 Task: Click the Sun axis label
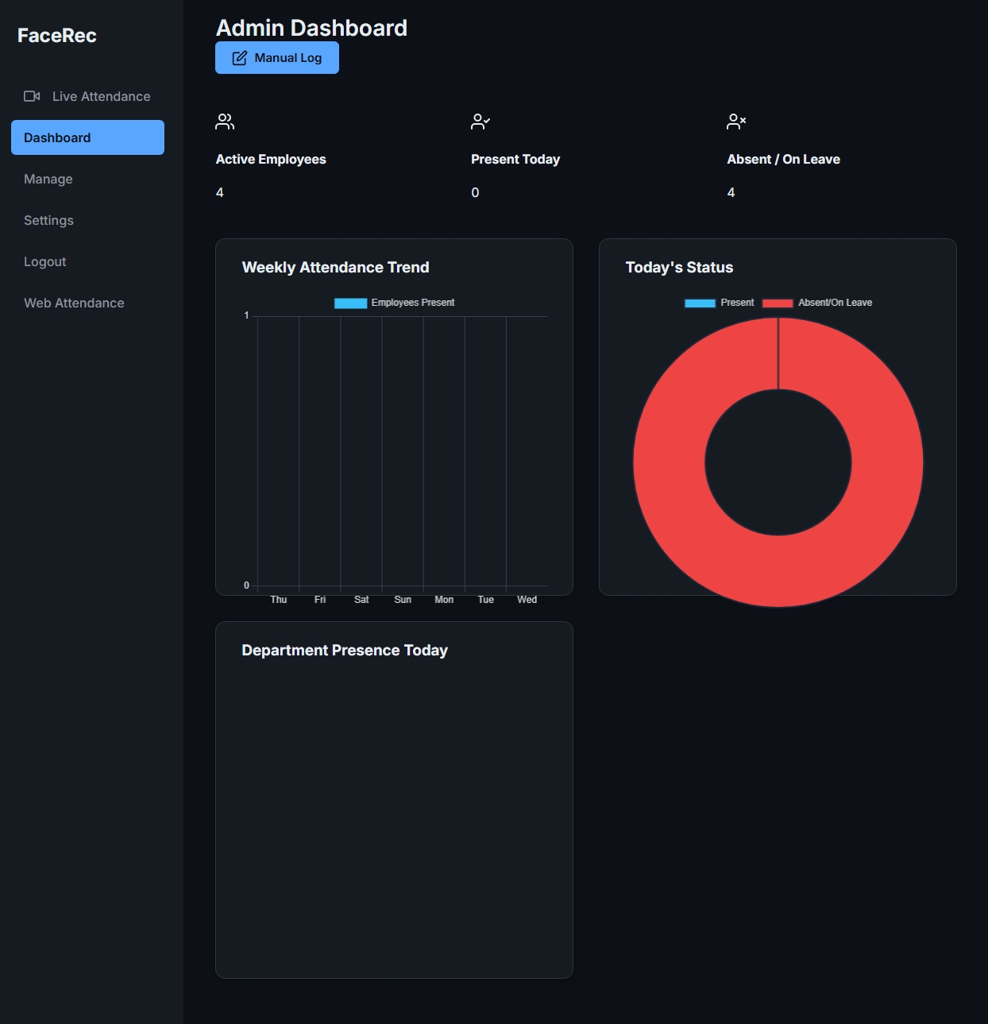pyautogui.click(x=403, y=600)
